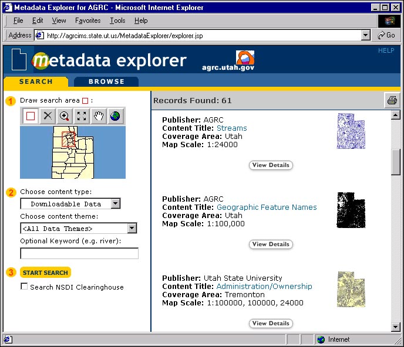Select the draw search rectangle tool
Screen dimensions: 404x347
tap(31, 116)
